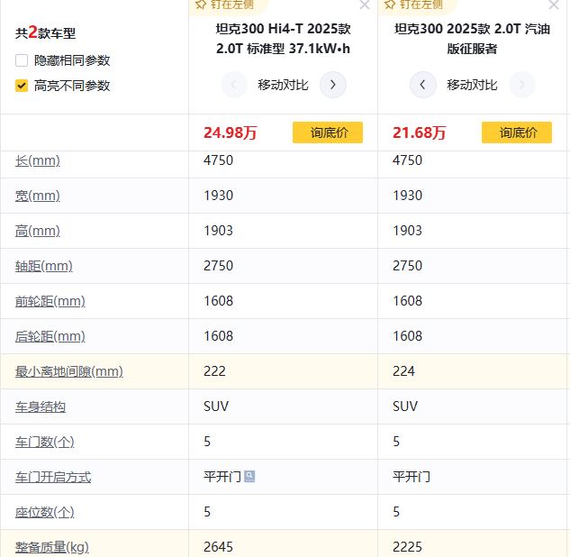
Task: Open the 整备质量(kg) parameter link
Action: [x=52, y=547]
